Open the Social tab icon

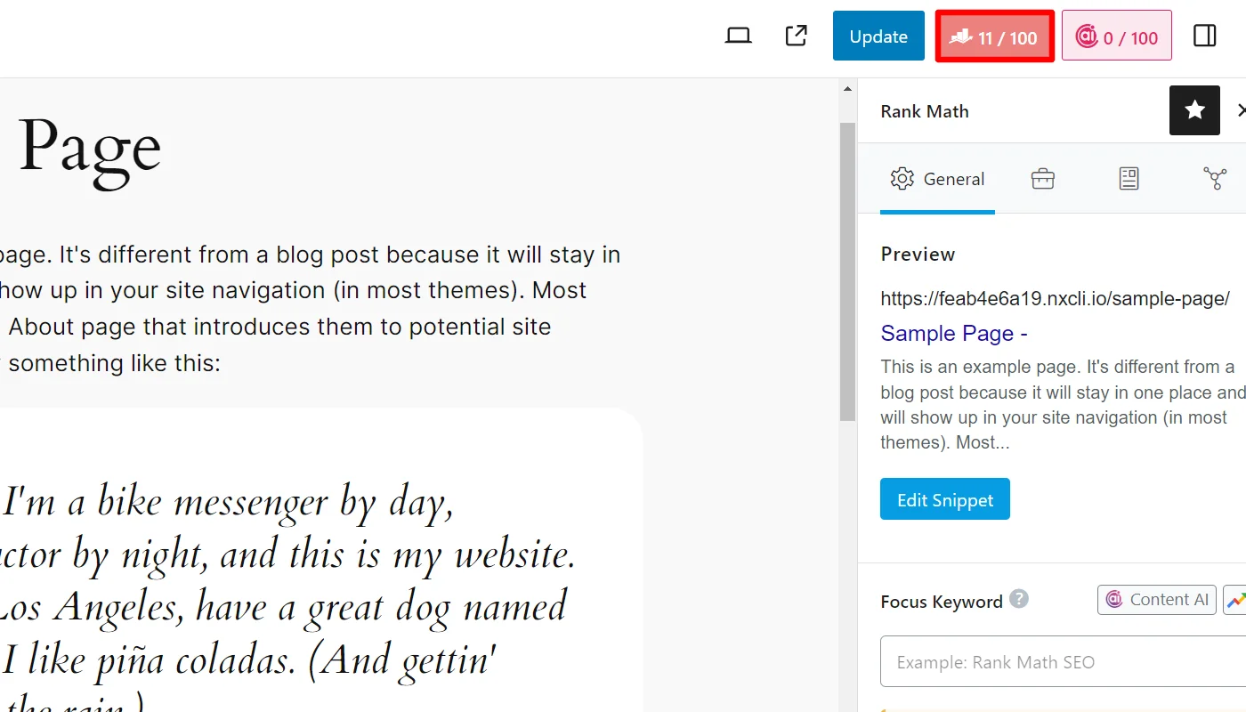point(1215,179)
